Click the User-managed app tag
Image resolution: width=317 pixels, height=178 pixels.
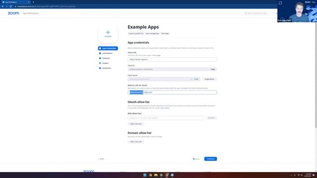152,34
